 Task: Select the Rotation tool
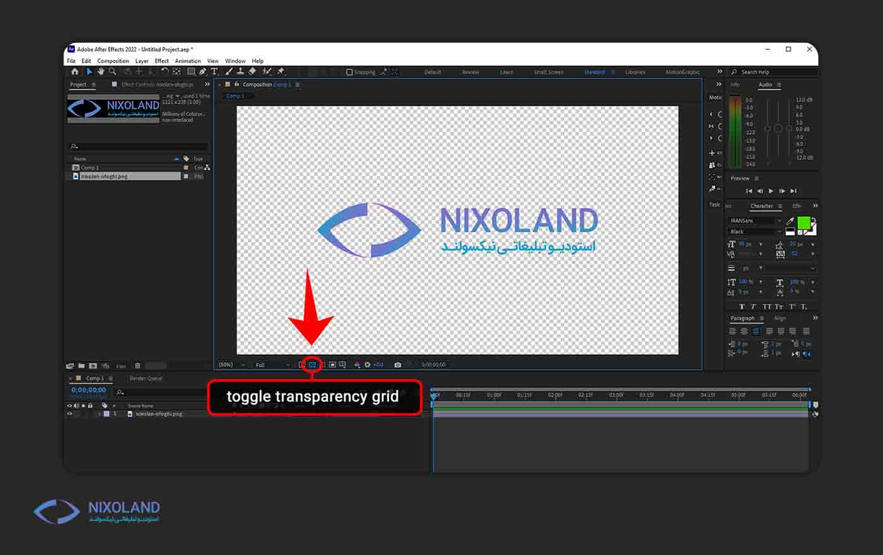(165, 72)
